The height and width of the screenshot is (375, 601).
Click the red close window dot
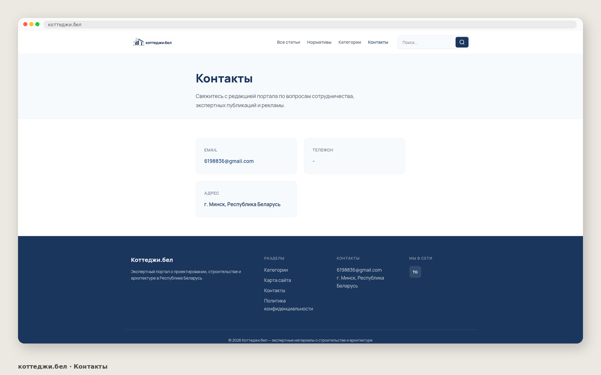point(26,24)
